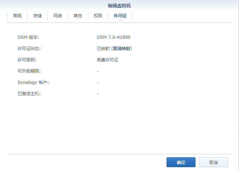
Task: Click the 编辑虚拟机 dialog title
Action: [x=119, y=6]
